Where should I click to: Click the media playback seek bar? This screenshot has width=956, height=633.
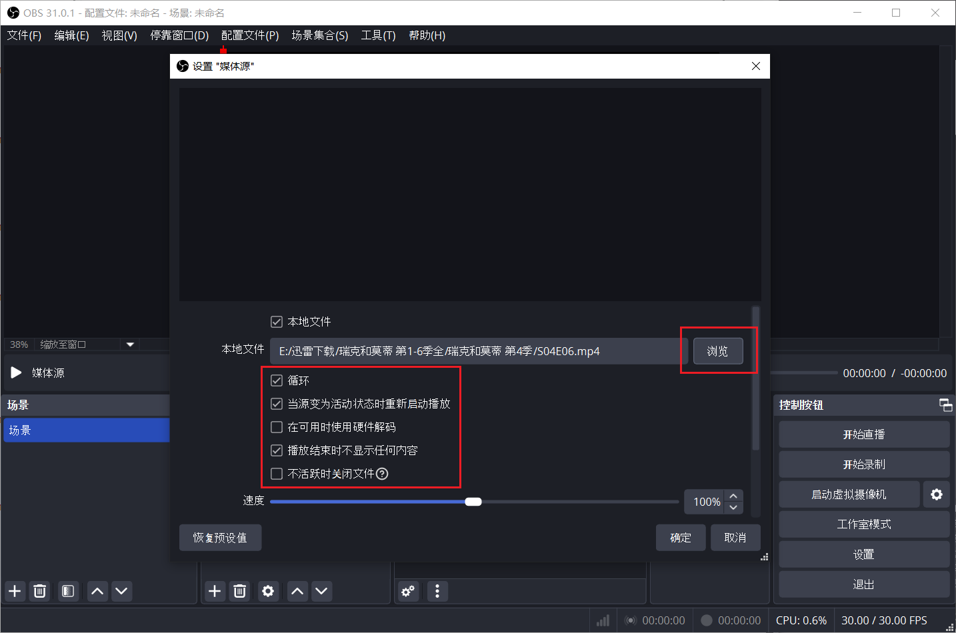(804, 373)
